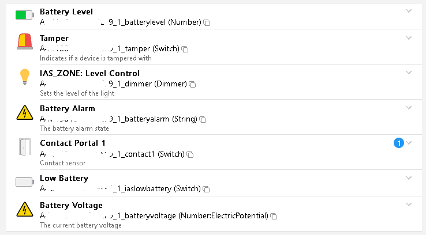Click the Battery Alarm warning icon
426x235 pixels.
click(x=25, y=112)
